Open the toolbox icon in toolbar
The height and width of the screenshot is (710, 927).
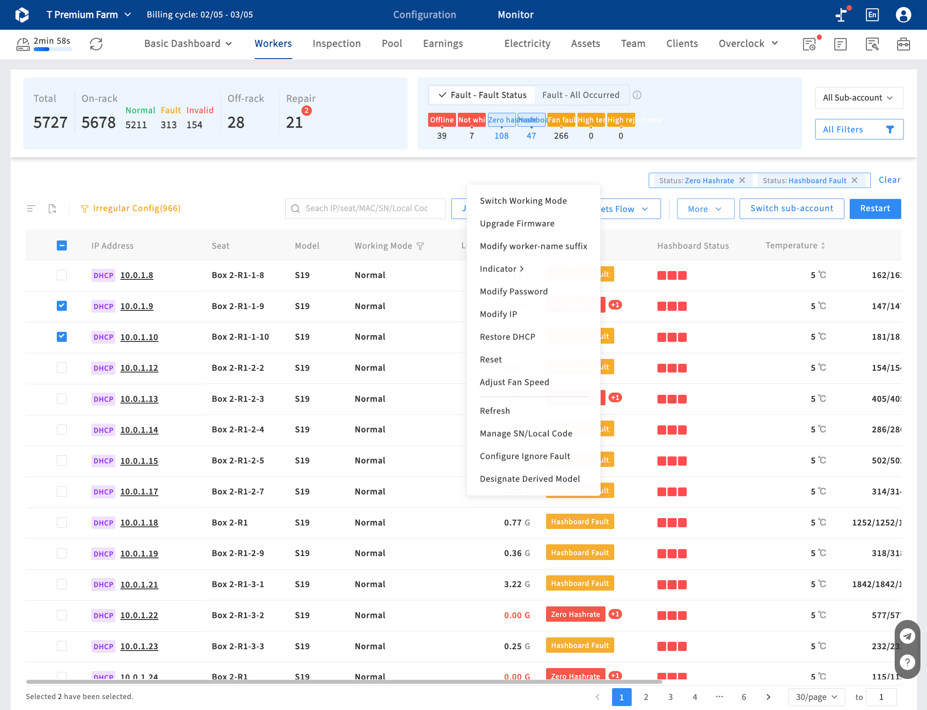pos(903,44)
